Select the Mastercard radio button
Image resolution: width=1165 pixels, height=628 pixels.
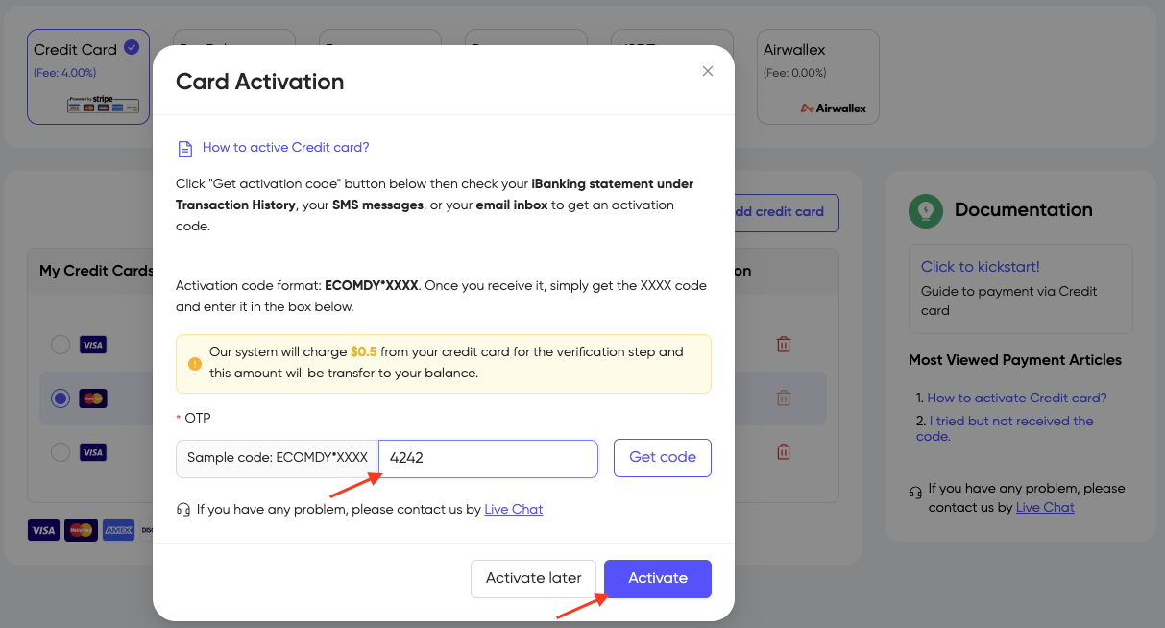click(x=61, y=399)
